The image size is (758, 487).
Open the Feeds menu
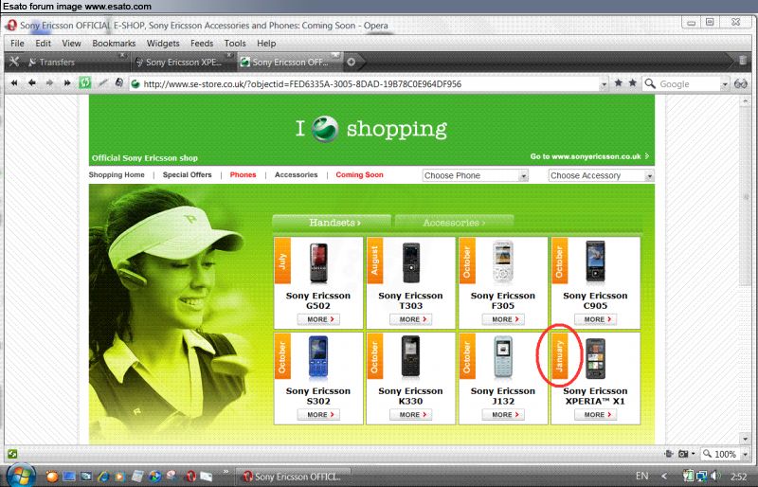coord(202,43)
